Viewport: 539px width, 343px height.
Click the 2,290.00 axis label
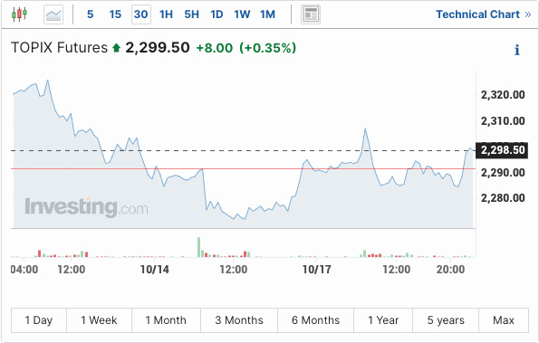503,172
